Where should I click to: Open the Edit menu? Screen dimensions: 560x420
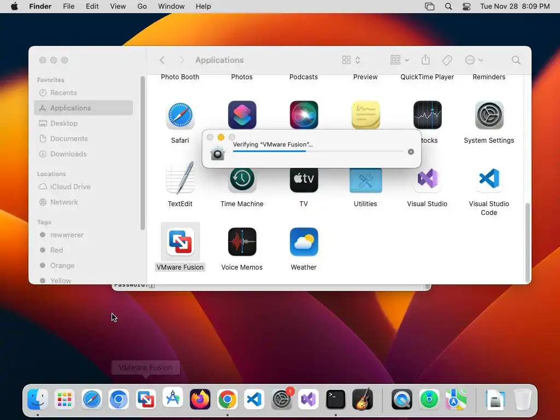tap(92, 7)
